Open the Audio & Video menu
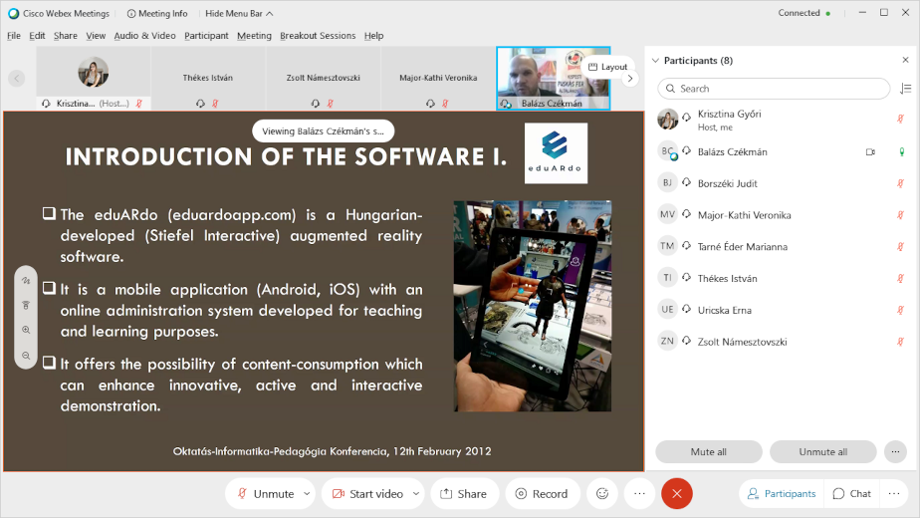The width and height of the screenshot is (920, 518). pyautogui.click(x=145, y=35)
